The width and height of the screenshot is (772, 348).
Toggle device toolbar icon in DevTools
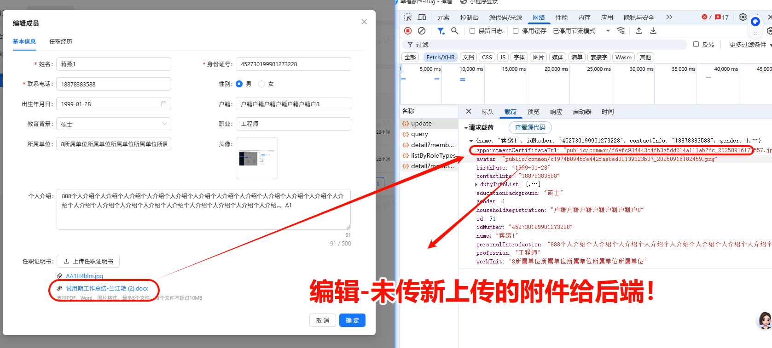pos(422,17)
